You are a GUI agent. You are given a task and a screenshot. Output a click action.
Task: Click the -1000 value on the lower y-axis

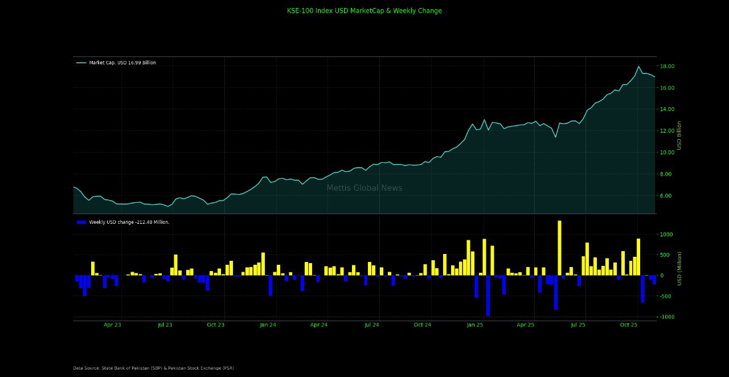point(666,317)
